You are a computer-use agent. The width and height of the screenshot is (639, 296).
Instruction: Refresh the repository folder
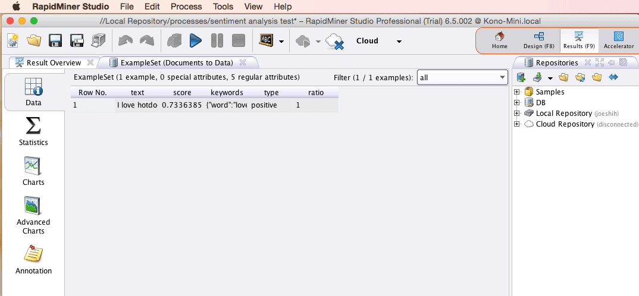pos(580,77)
